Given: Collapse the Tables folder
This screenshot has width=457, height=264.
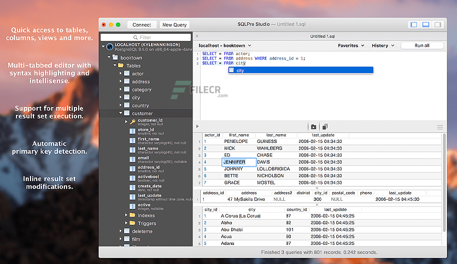Looking at the screenshot, I should tap(115, 65).
